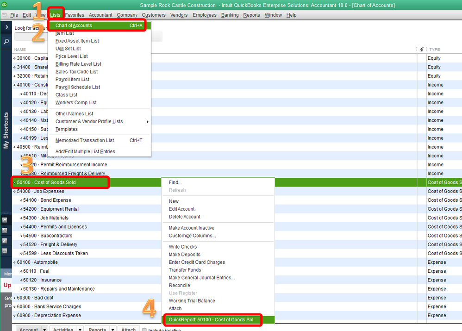Open the Reports button dropdown arrow at bottom
Image resolution: width=462 pixels, height=331 pixels.
tap(112, 329)
